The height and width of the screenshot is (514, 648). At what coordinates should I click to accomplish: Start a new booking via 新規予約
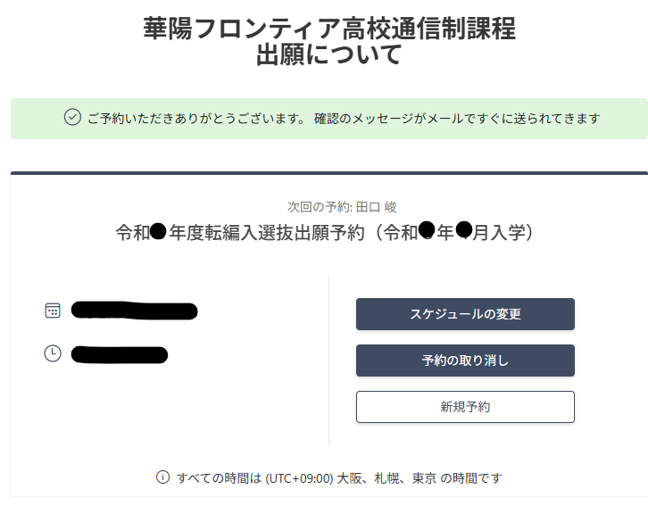[465, 407]
